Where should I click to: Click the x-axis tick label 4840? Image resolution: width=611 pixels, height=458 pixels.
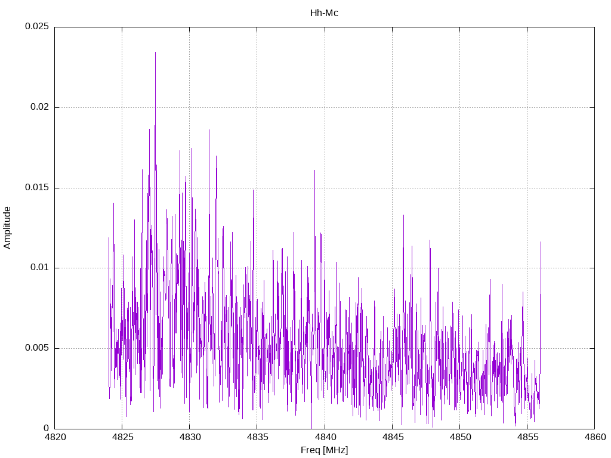[325, 437]
